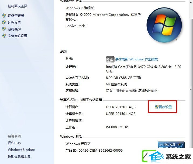193x164 pixels.
Task: Open 系统保护 link
Action: tap(14, 29)
